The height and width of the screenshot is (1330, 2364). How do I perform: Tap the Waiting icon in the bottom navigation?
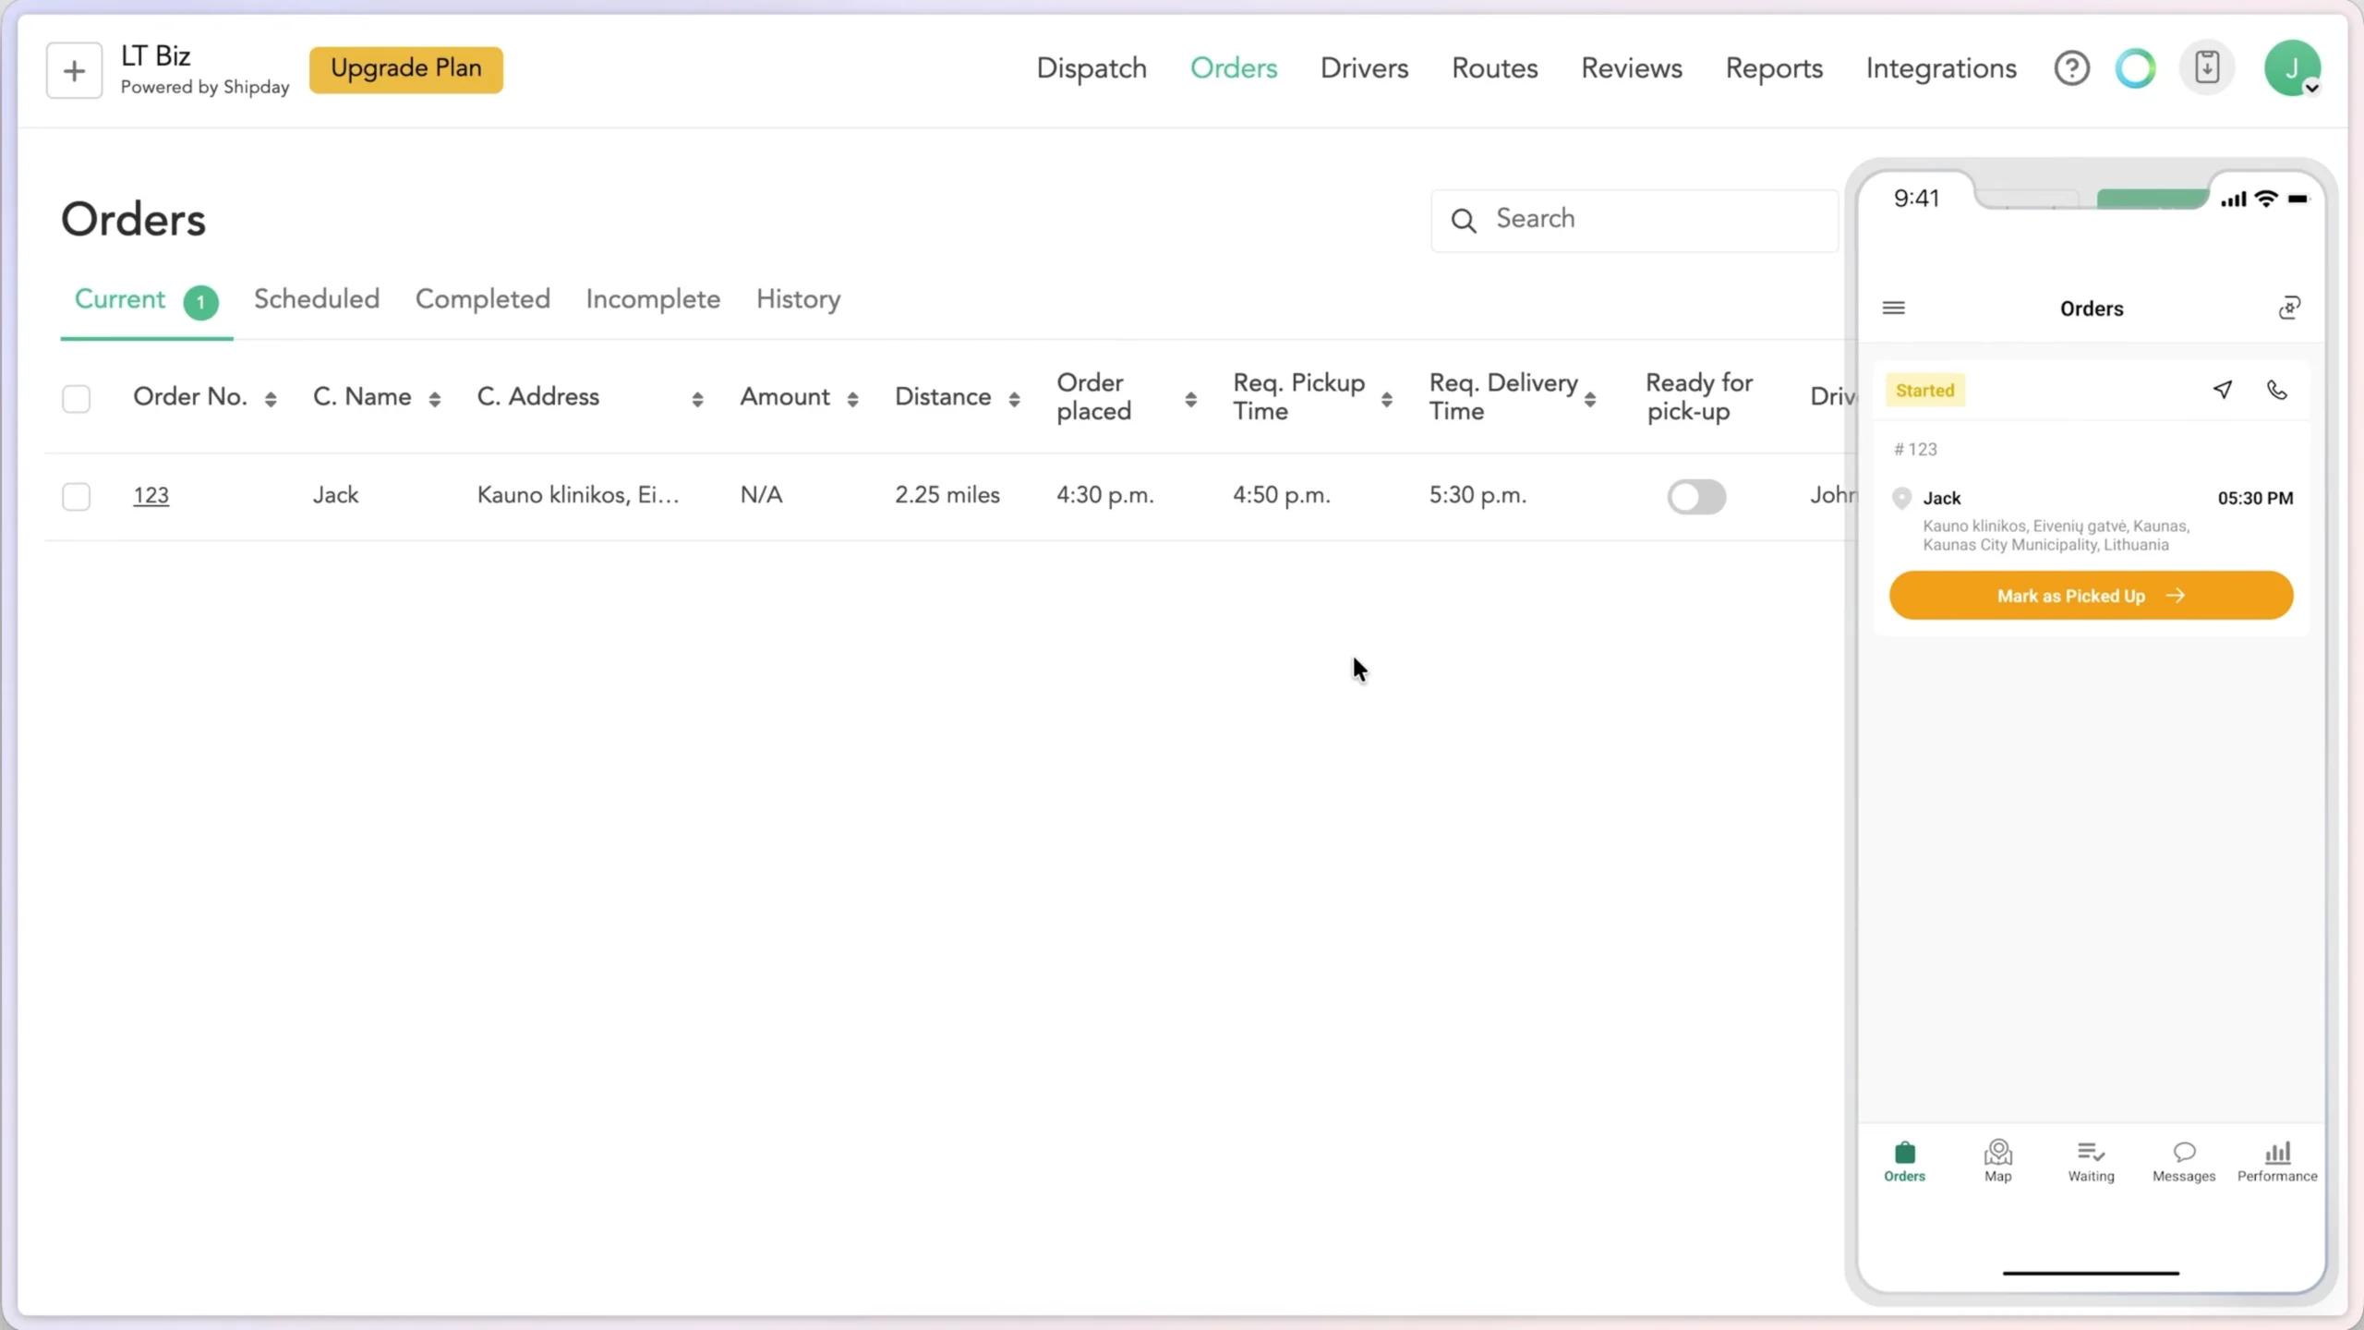tap(2090, 1160)
